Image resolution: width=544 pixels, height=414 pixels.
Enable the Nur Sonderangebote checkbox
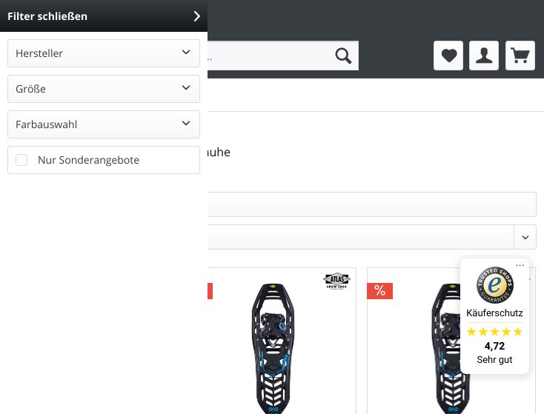tap(21, 160)
